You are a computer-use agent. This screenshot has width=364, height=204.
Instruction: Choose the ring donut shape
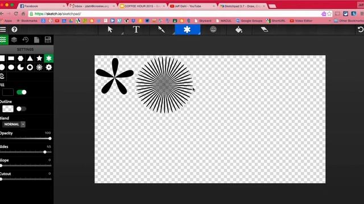click(x=30, y=67)
